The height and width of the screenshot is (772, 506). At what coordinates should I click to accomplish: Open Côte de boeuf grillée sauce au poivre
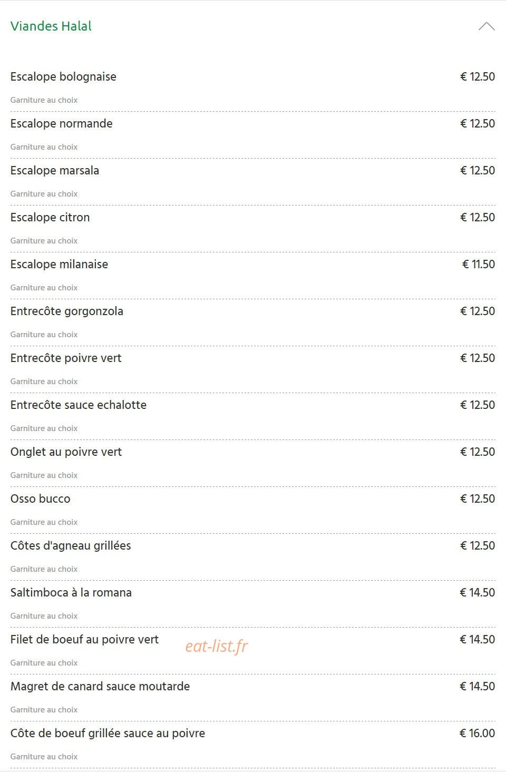click(x=108, y=734)
